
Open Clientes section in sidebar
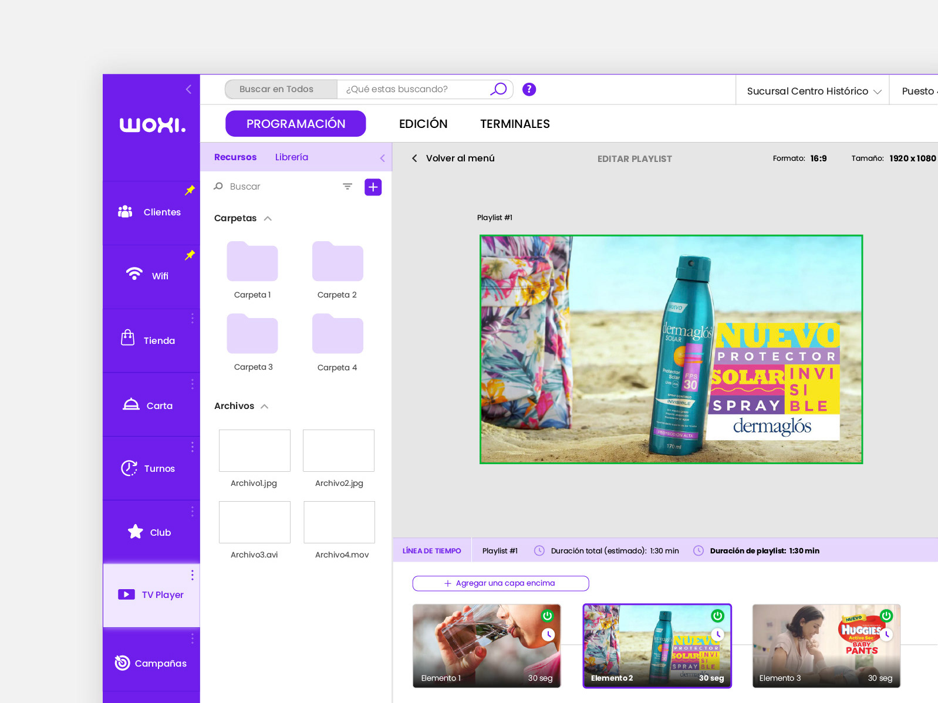pyautogui.click(x=151, y=212)
